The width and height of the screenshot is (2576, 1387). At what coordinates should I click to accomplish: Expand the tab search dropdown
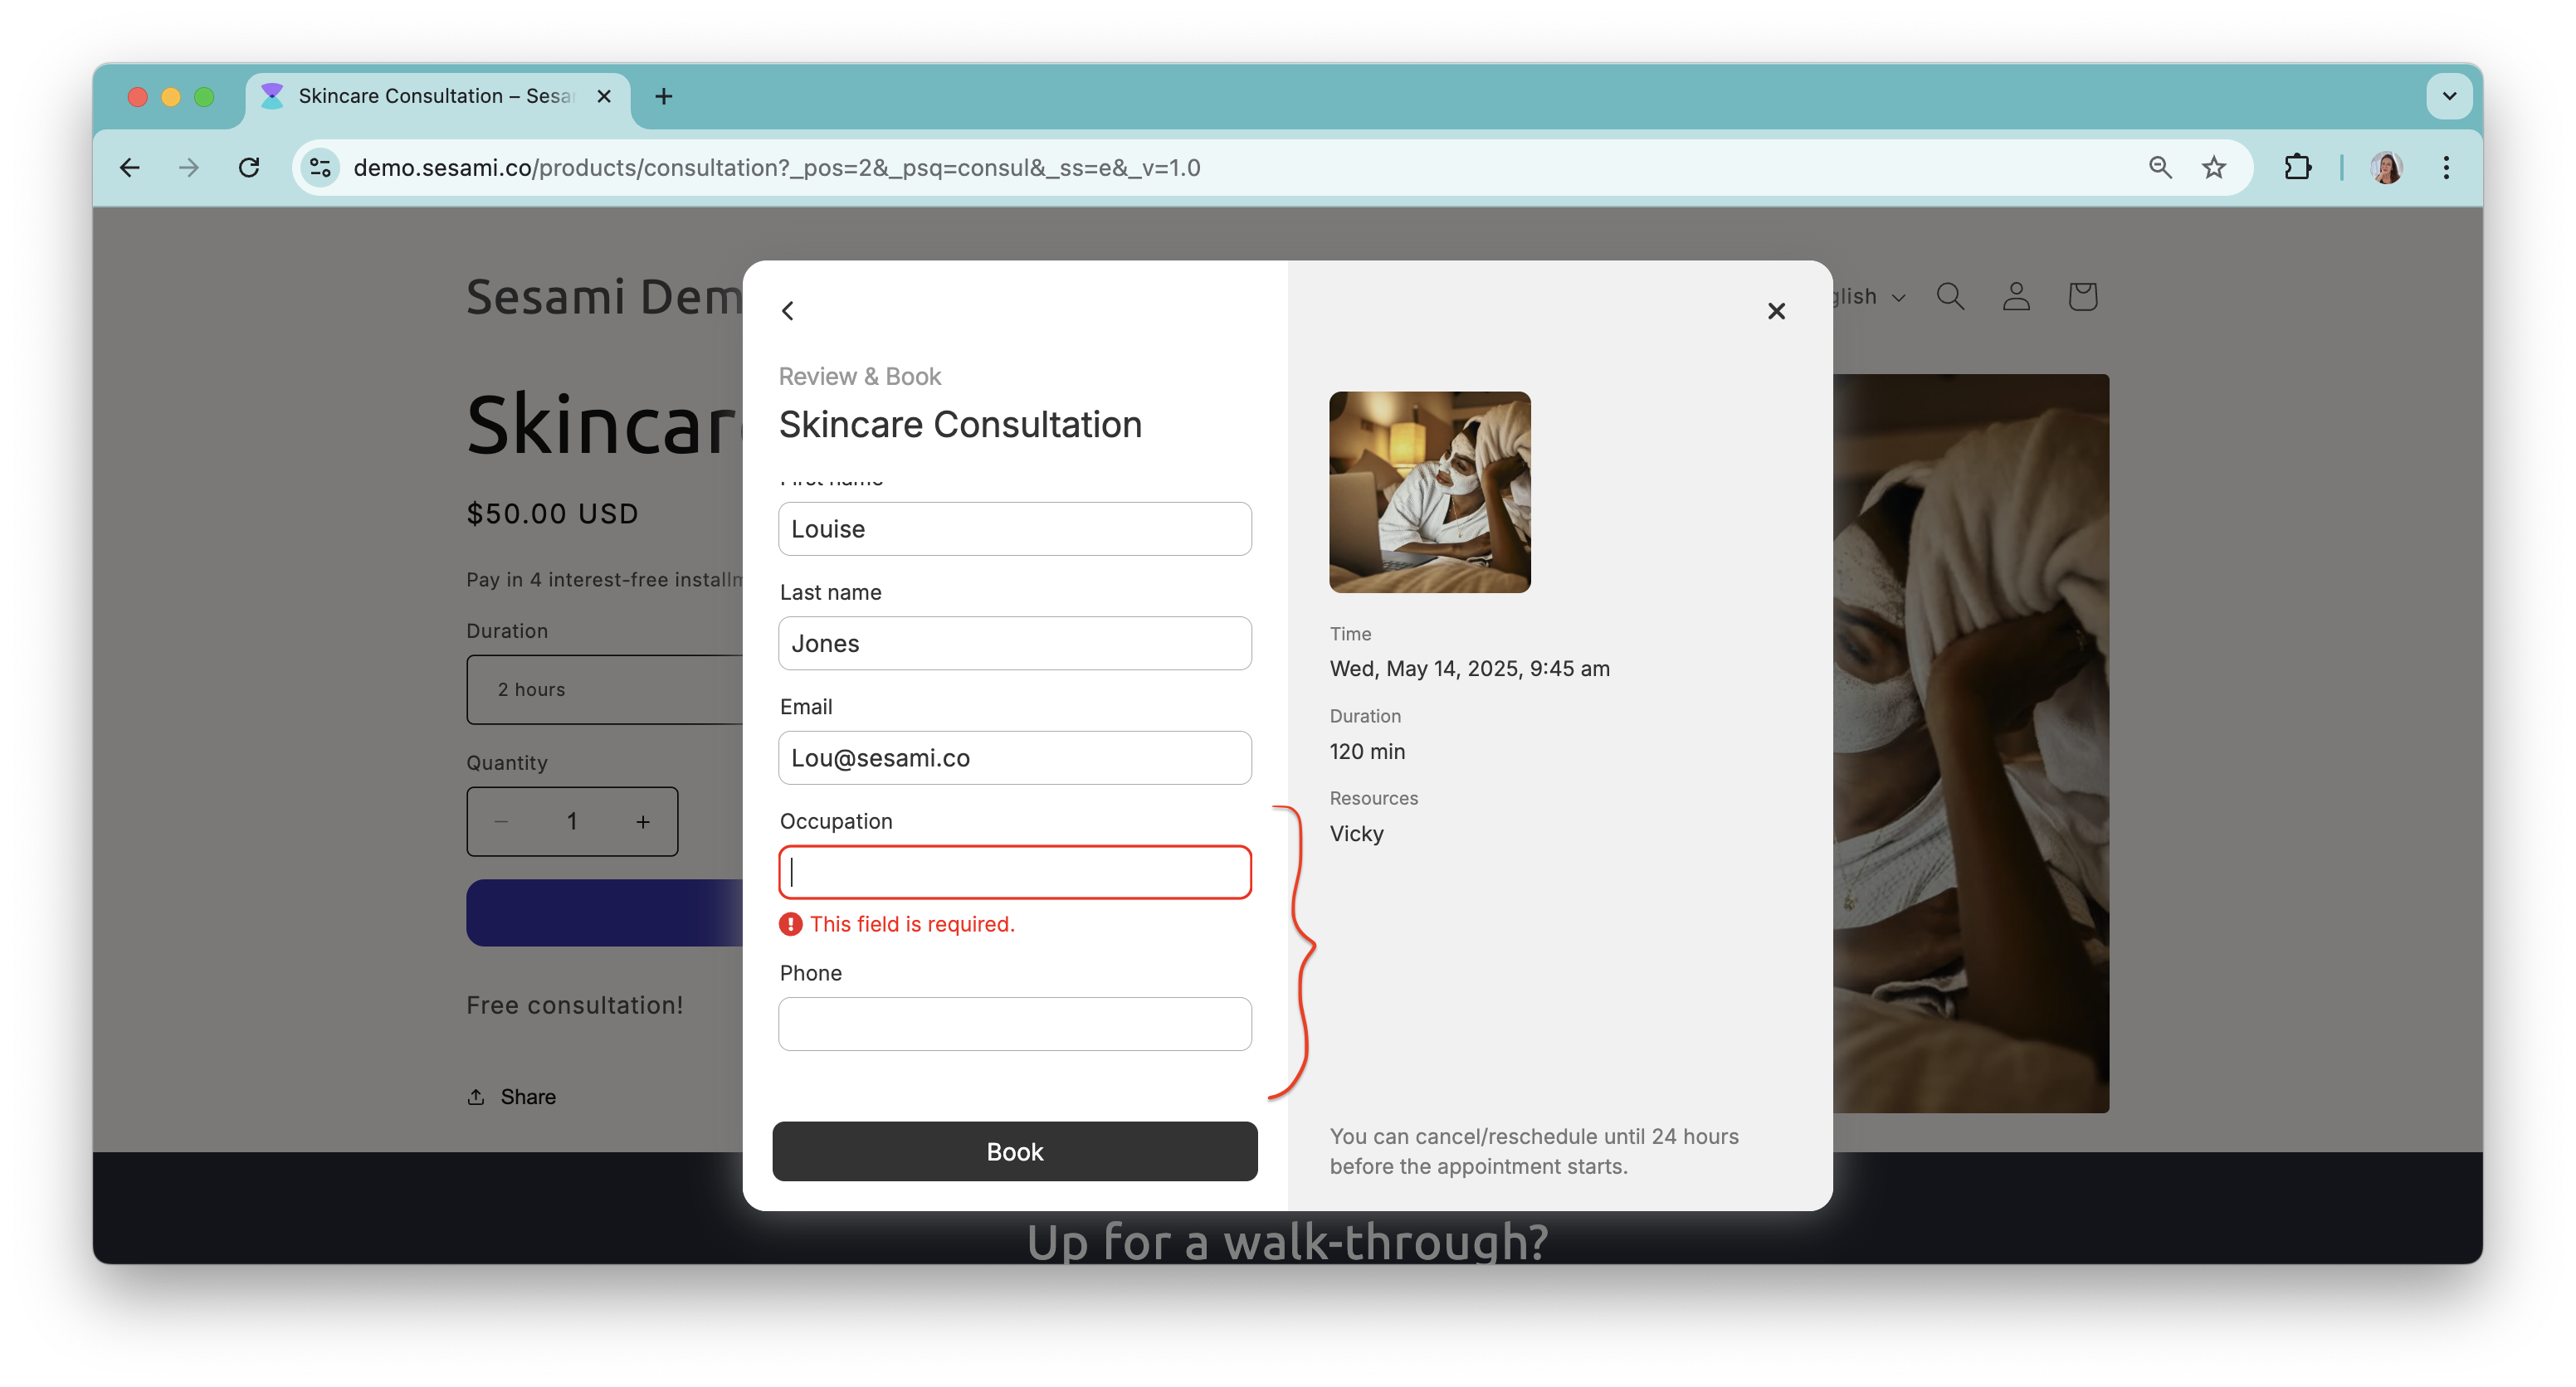click(x=2449, y=96)
